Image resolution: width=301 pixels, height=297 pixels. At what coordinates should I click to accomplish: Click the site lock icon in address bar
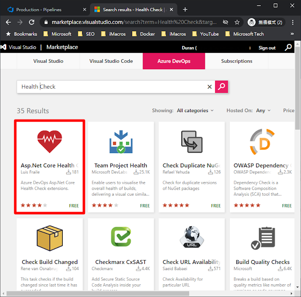pos(46,22)
